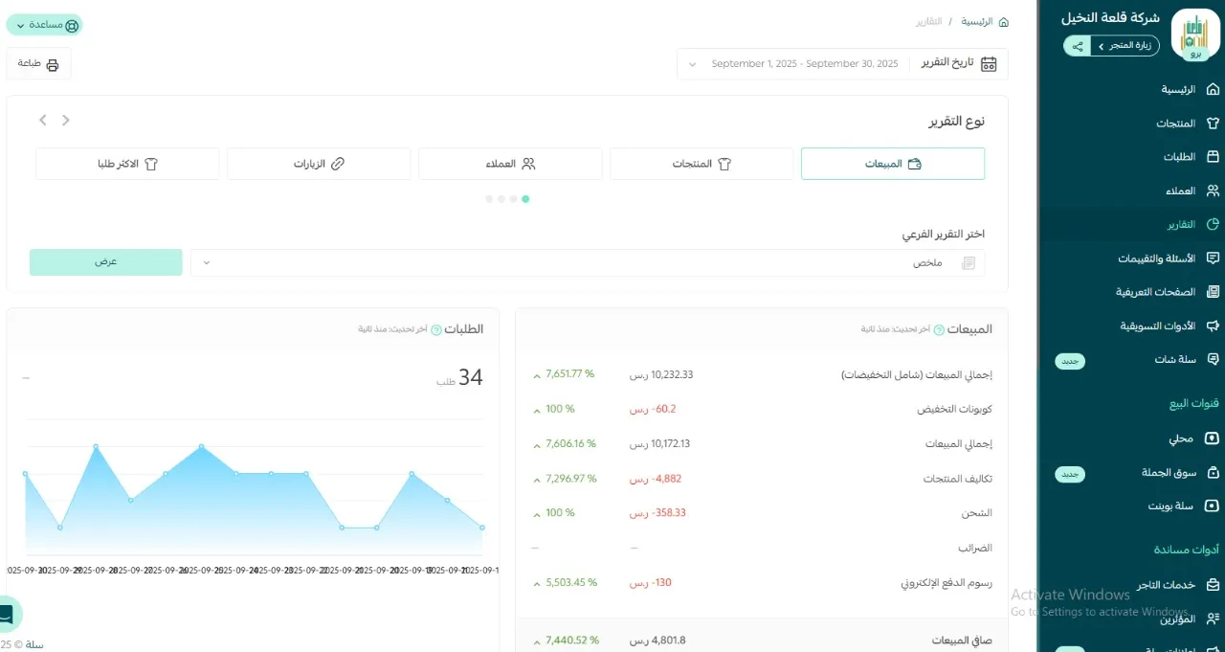The image size is (1225, 652).
Task: Click the chat icon beside الأسئلة والتقييمات
Action: (x=1213, y=259)
